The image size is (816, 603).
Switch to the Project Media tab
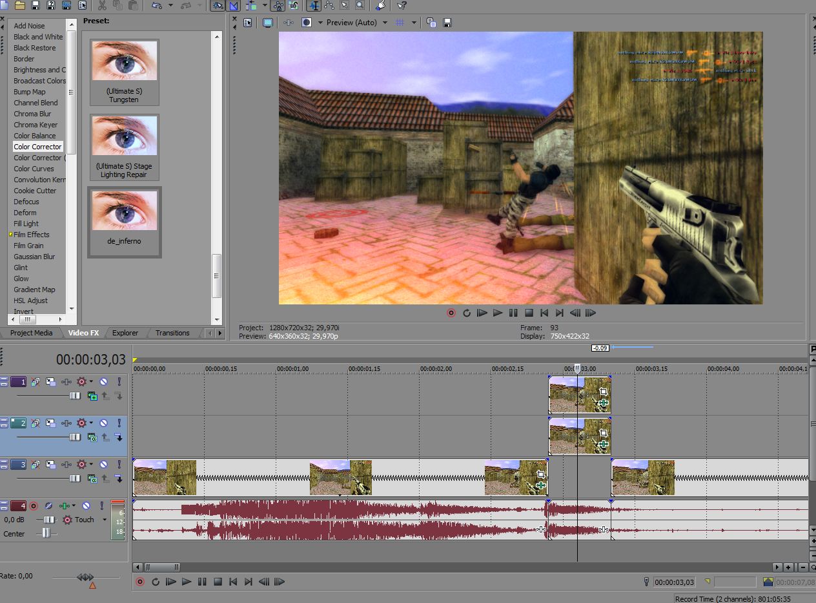tap(31, 333)
